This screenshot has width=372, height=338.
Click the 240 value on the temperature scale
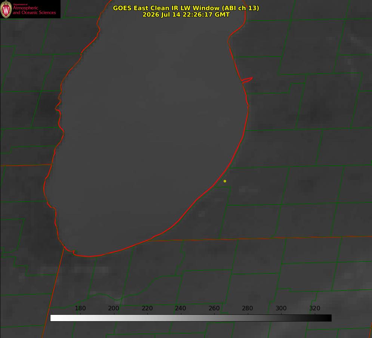click(181, 308)
